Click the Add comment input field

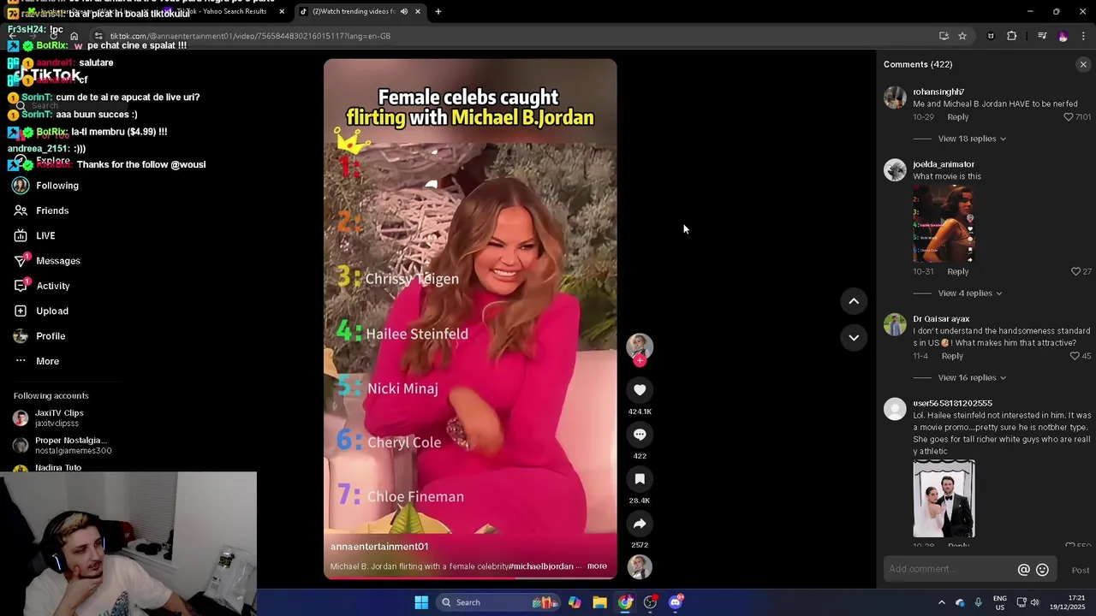(949, 570)
